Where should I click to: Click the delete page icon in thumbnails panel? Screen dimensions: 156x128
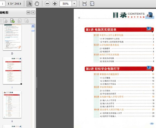[5, 21]
